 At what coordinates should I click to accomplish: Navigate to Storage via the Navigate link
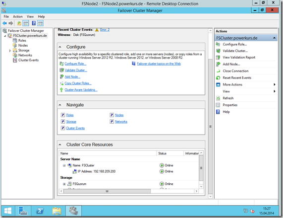[71, 122]
